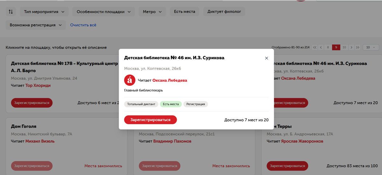
Task: Open Оксана Лебедева link in the popup
Action: click(x=170, y=80)
